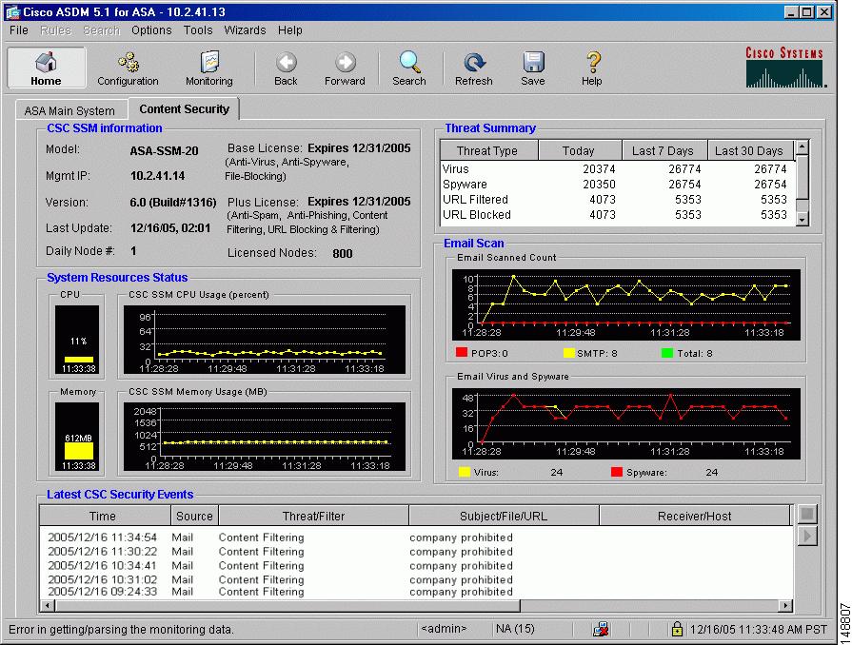Screen dimensions: 852x645
Task: Click the CPU 11% gauge bar
Action: (78, 360)
